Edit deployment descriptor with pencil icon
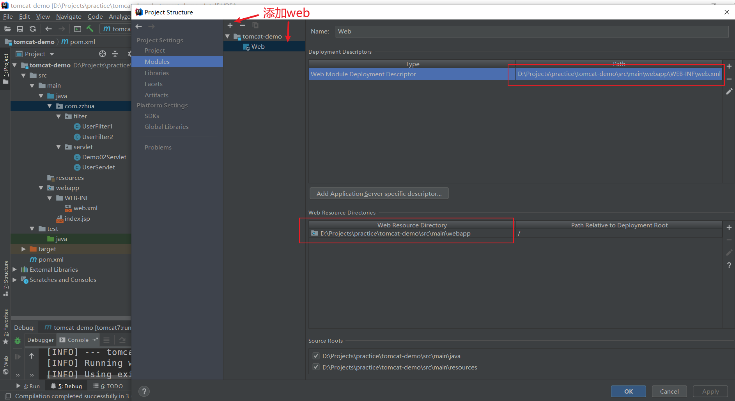Screen dimensions: 735x401 click(x=729, y=91)
